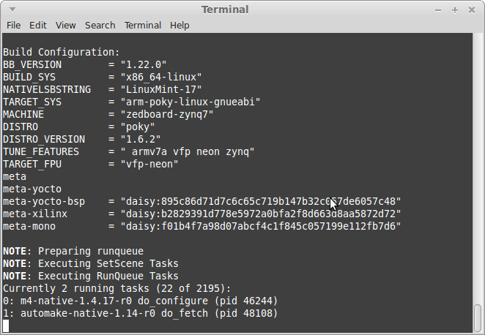Open the Search menu
The image size is (485, 335).
coord(100,26)
